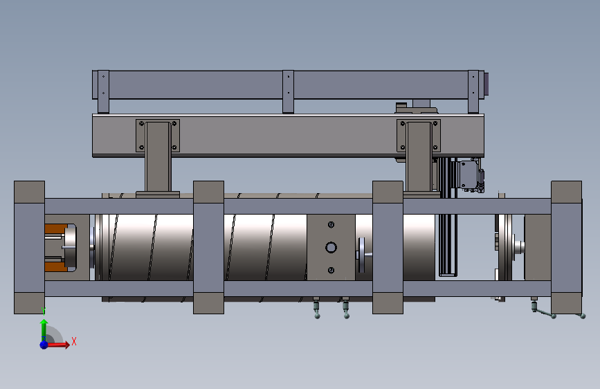Select the upper orange block at the left end

pos(56,229)
